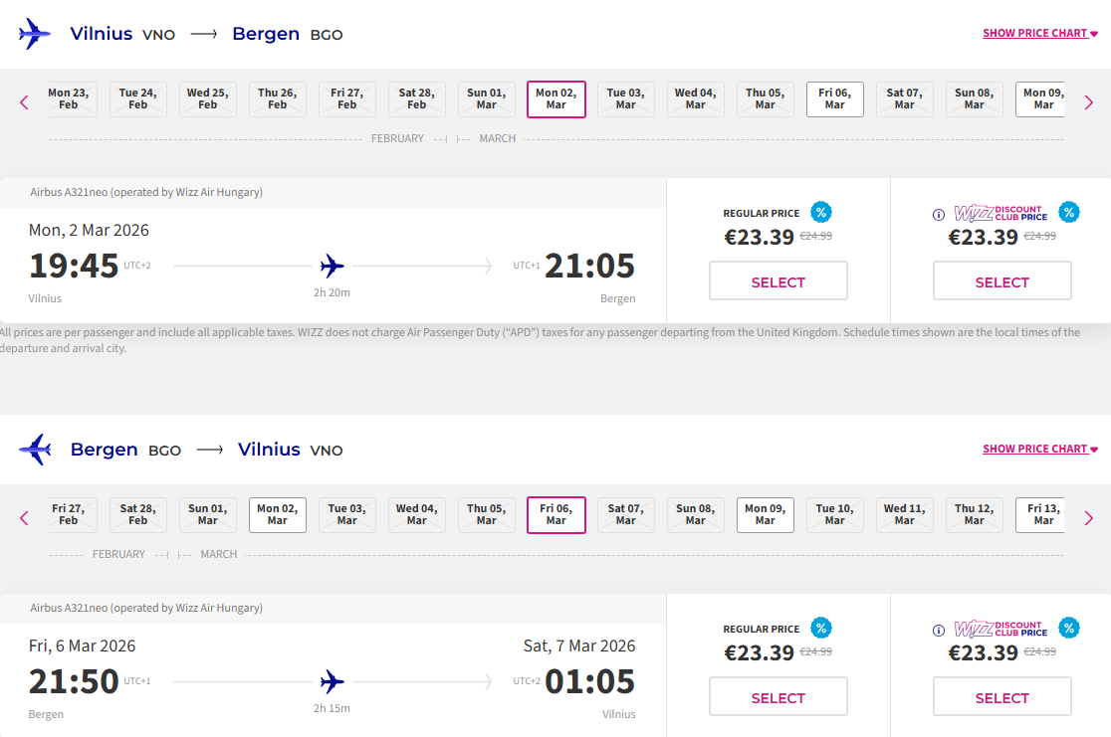
Task: Select outbound regular price €23.39 fare
Action: (x=778, y=281)
